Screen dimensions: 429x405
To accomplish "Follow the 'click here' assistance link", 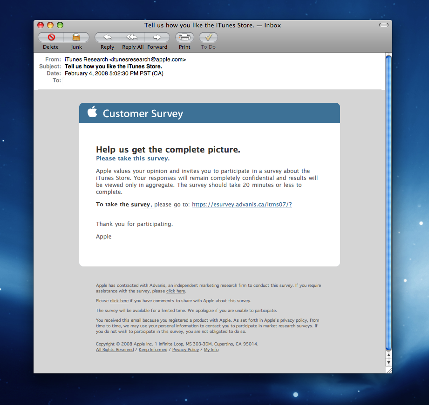I will [176, 291].
